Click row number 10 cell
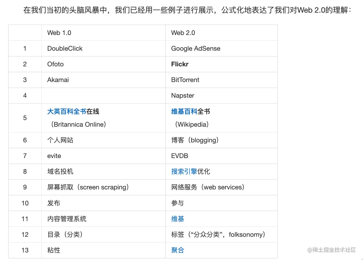Screen dimensions: 363x260 click(x=25, y=203)
